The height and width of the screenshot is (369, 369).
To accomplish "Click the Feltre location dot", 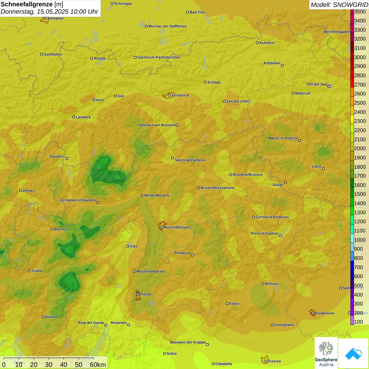I will [227, 304].
